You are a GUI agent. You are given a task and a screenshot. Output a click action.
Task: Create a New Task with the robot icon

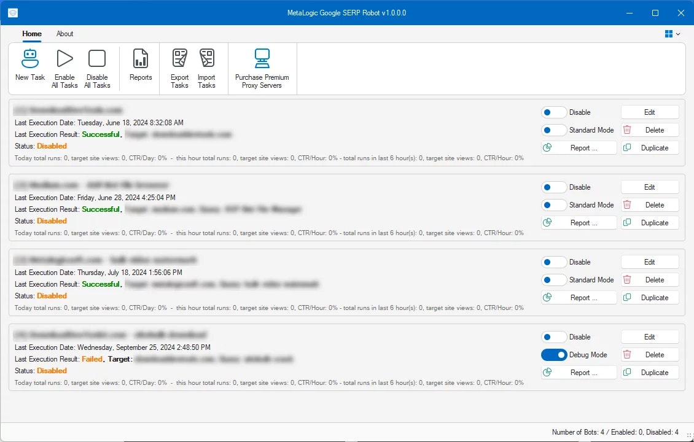pyautogui.click(x=30, y=58)
